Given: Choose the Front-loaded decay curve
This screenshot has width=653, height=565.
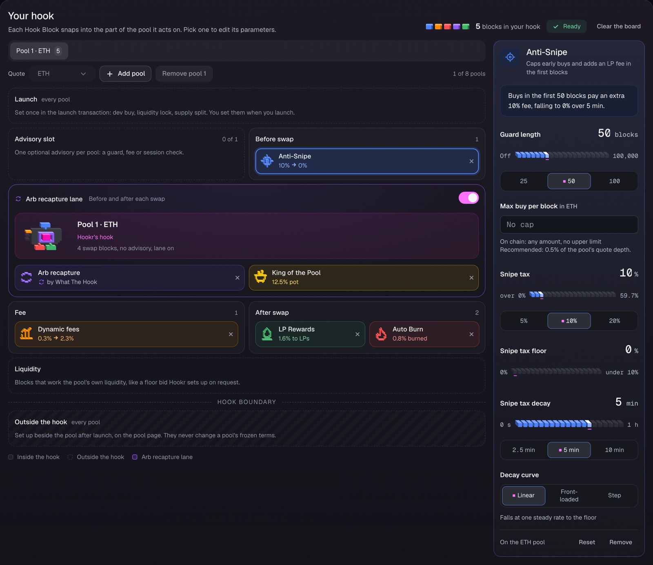Looking at the screenshot, I should pyautogui.click(x=569, y=496).
